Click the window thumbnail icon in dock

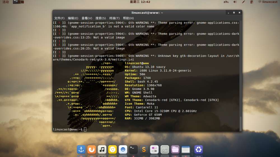click(186, 149)
